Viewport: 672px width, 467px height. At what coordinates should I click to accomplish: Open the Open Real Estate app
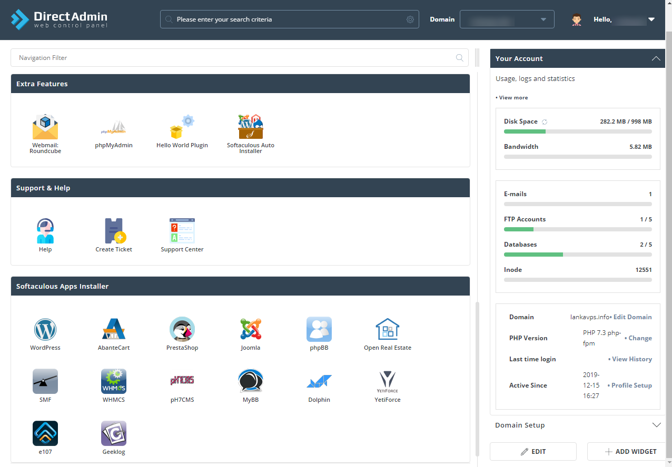[x=388, y=333]
